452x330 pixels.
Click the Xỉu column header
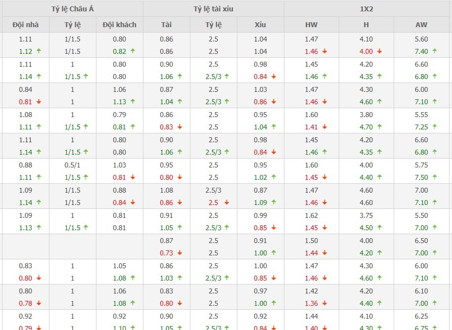261,25
